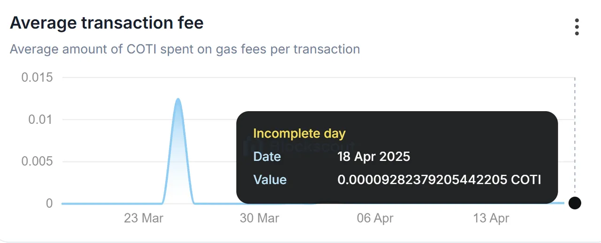The height and width of the screenshot is (243, 601).
Task: Select the Average transaction fee title
Action: 107,23
